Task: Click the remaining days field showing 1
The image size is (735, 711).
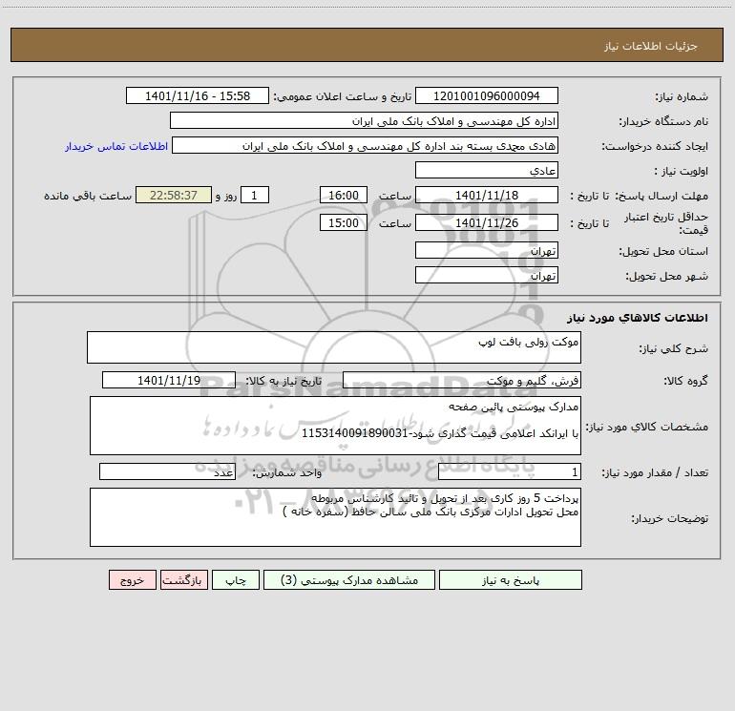Action: click(255, 195)
